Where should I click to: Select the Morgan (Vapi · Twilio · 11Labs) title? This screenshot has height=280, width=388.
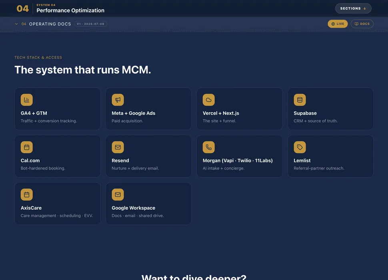click(x=238, y=160)
